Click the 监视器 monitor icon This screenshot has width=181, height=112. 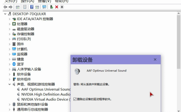point(14,54)
